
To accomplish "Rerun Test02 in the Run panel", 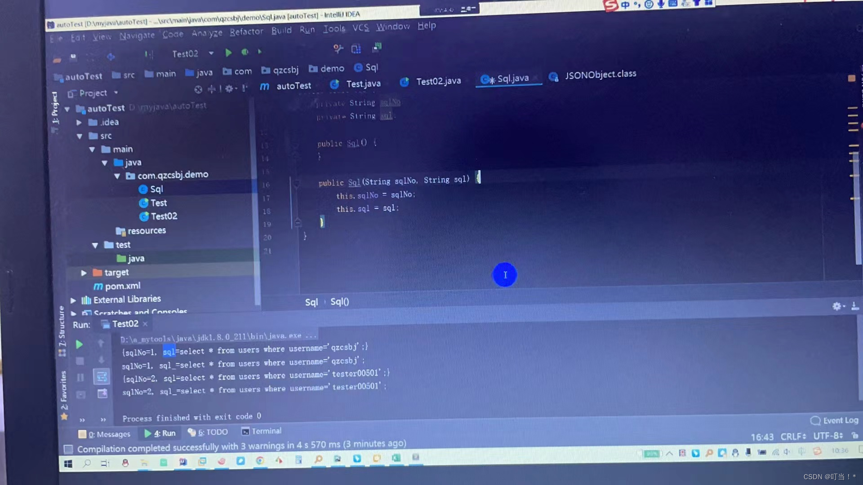I will (x=79, y=344).
